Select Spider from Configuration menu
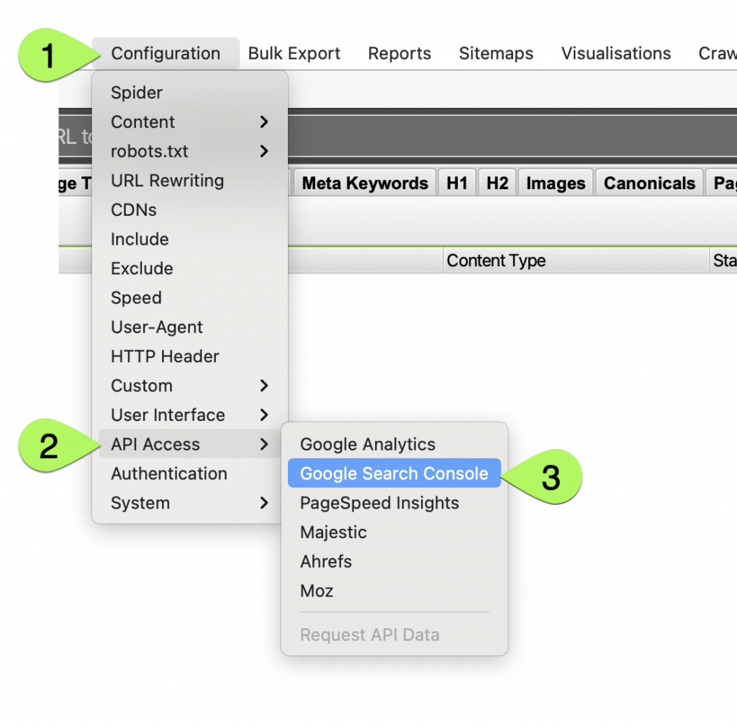 tap(190, 93)
